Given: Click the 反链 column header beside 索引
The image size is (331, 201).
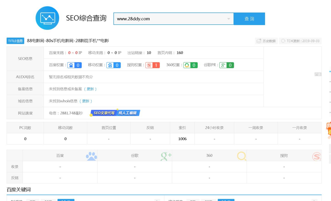Looking at the screenshot, I should [150, 128].
